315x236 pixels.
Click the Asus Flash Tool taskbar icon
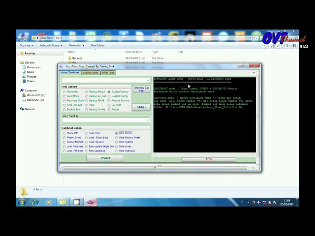[90, 202]
